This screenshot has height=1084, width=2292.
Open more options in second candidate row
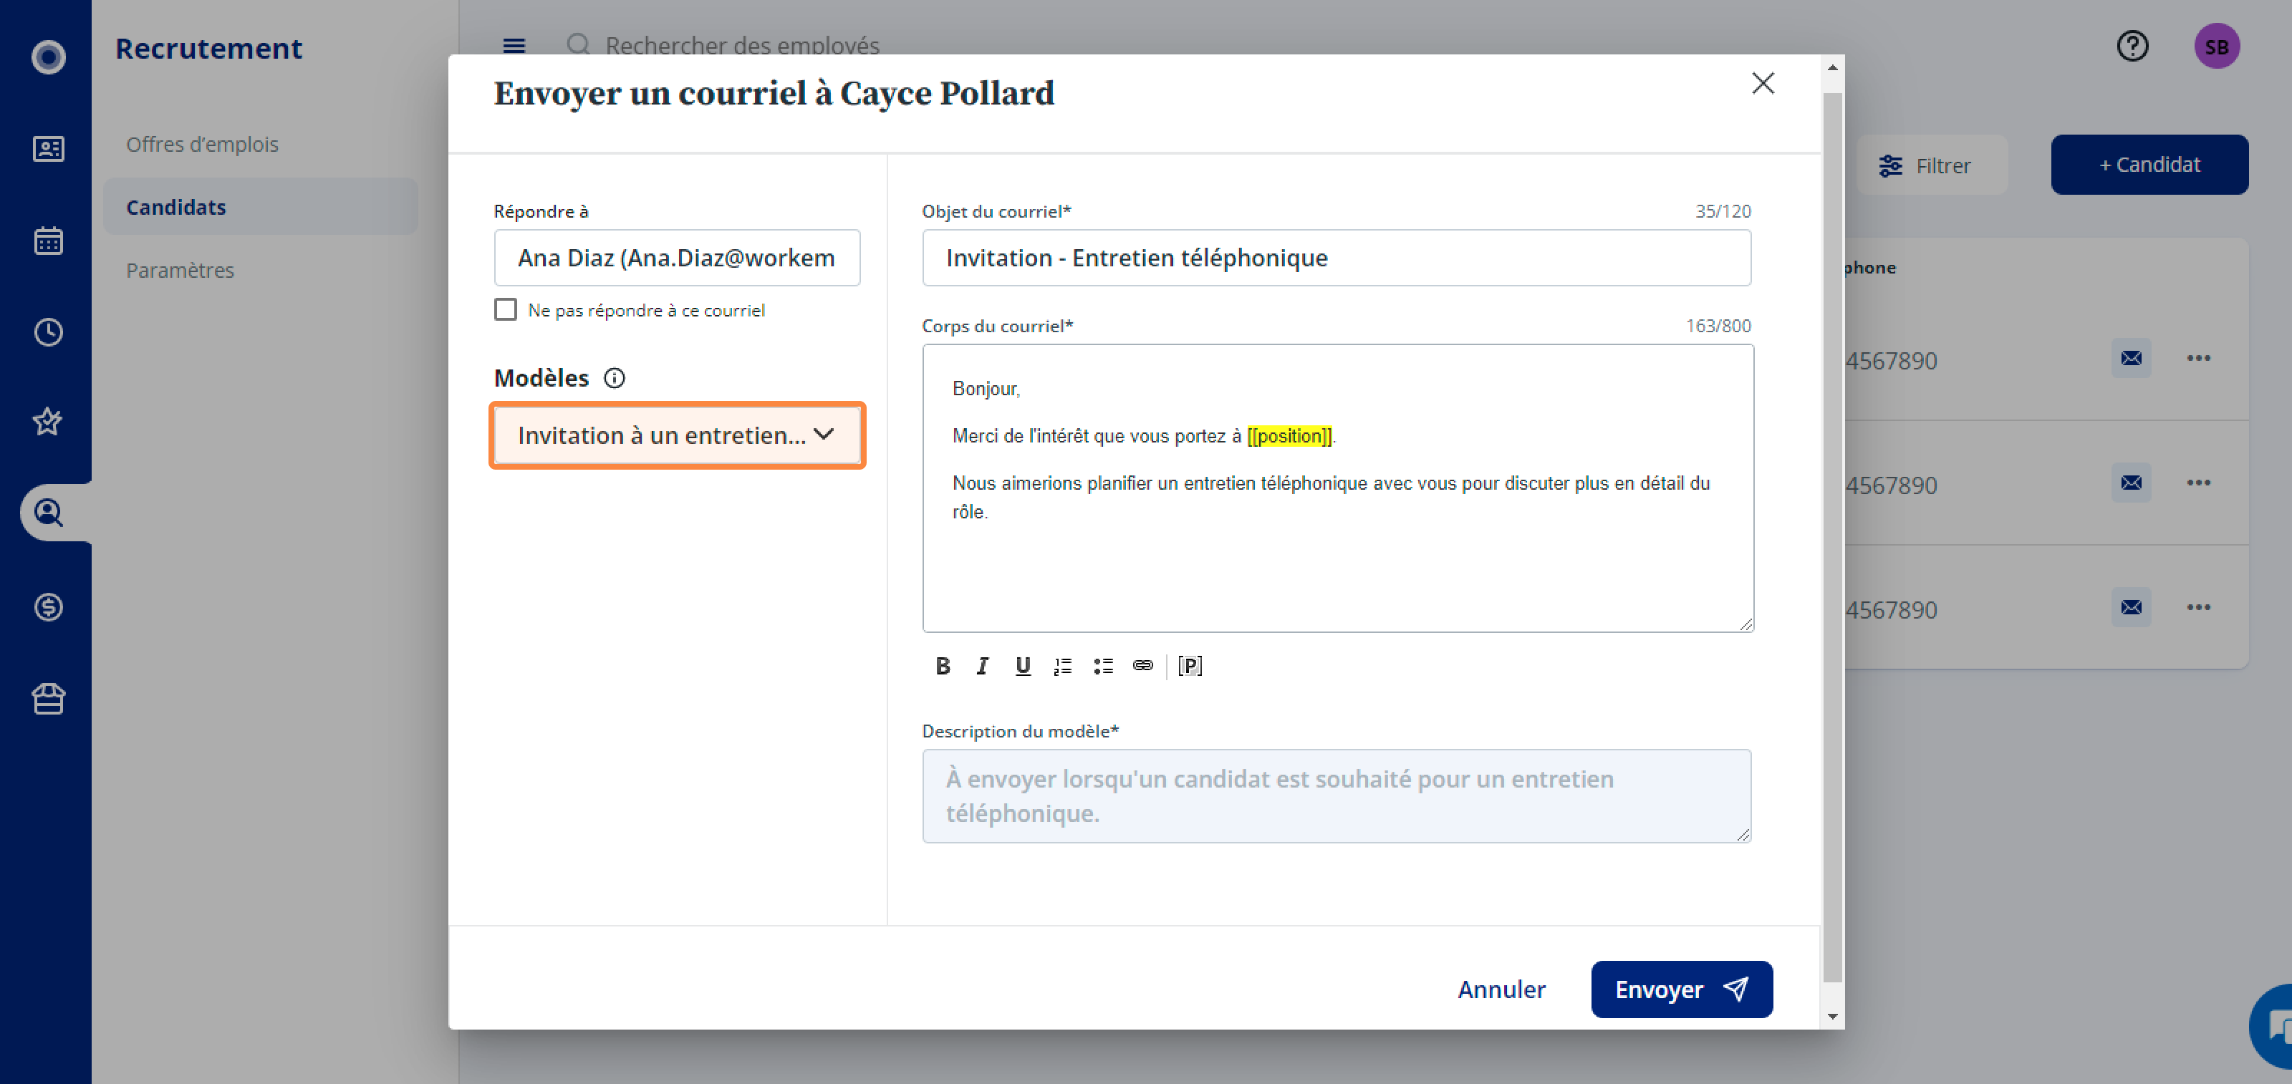(x=2199, y=483)
